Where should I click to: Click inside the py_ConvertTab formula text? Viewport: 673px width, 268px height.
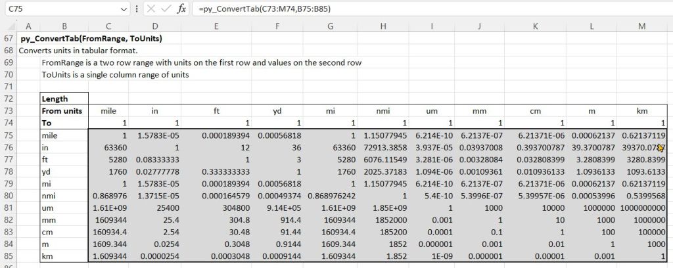(264, 10)
